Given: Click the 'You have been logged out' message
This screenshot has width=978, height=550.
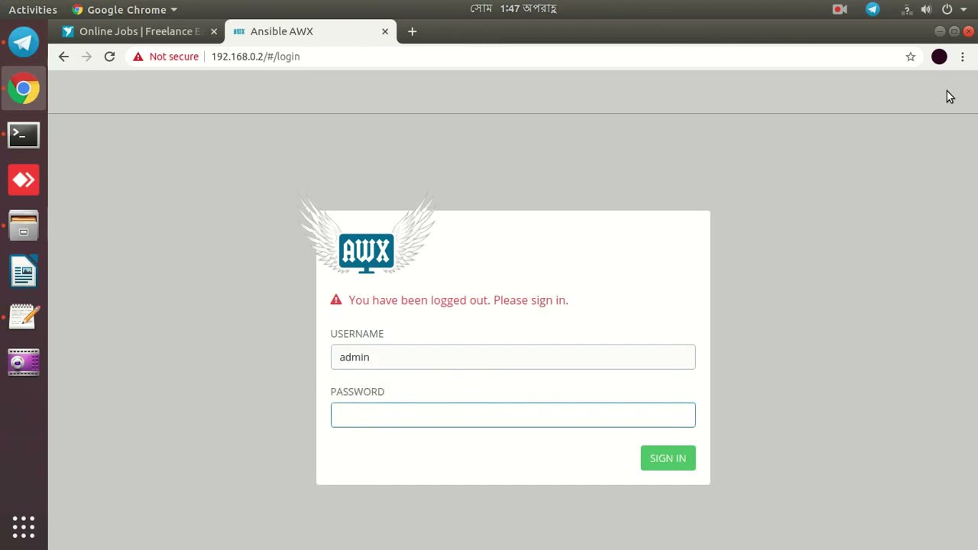Looking at the screenshot, I should [458, 300].
